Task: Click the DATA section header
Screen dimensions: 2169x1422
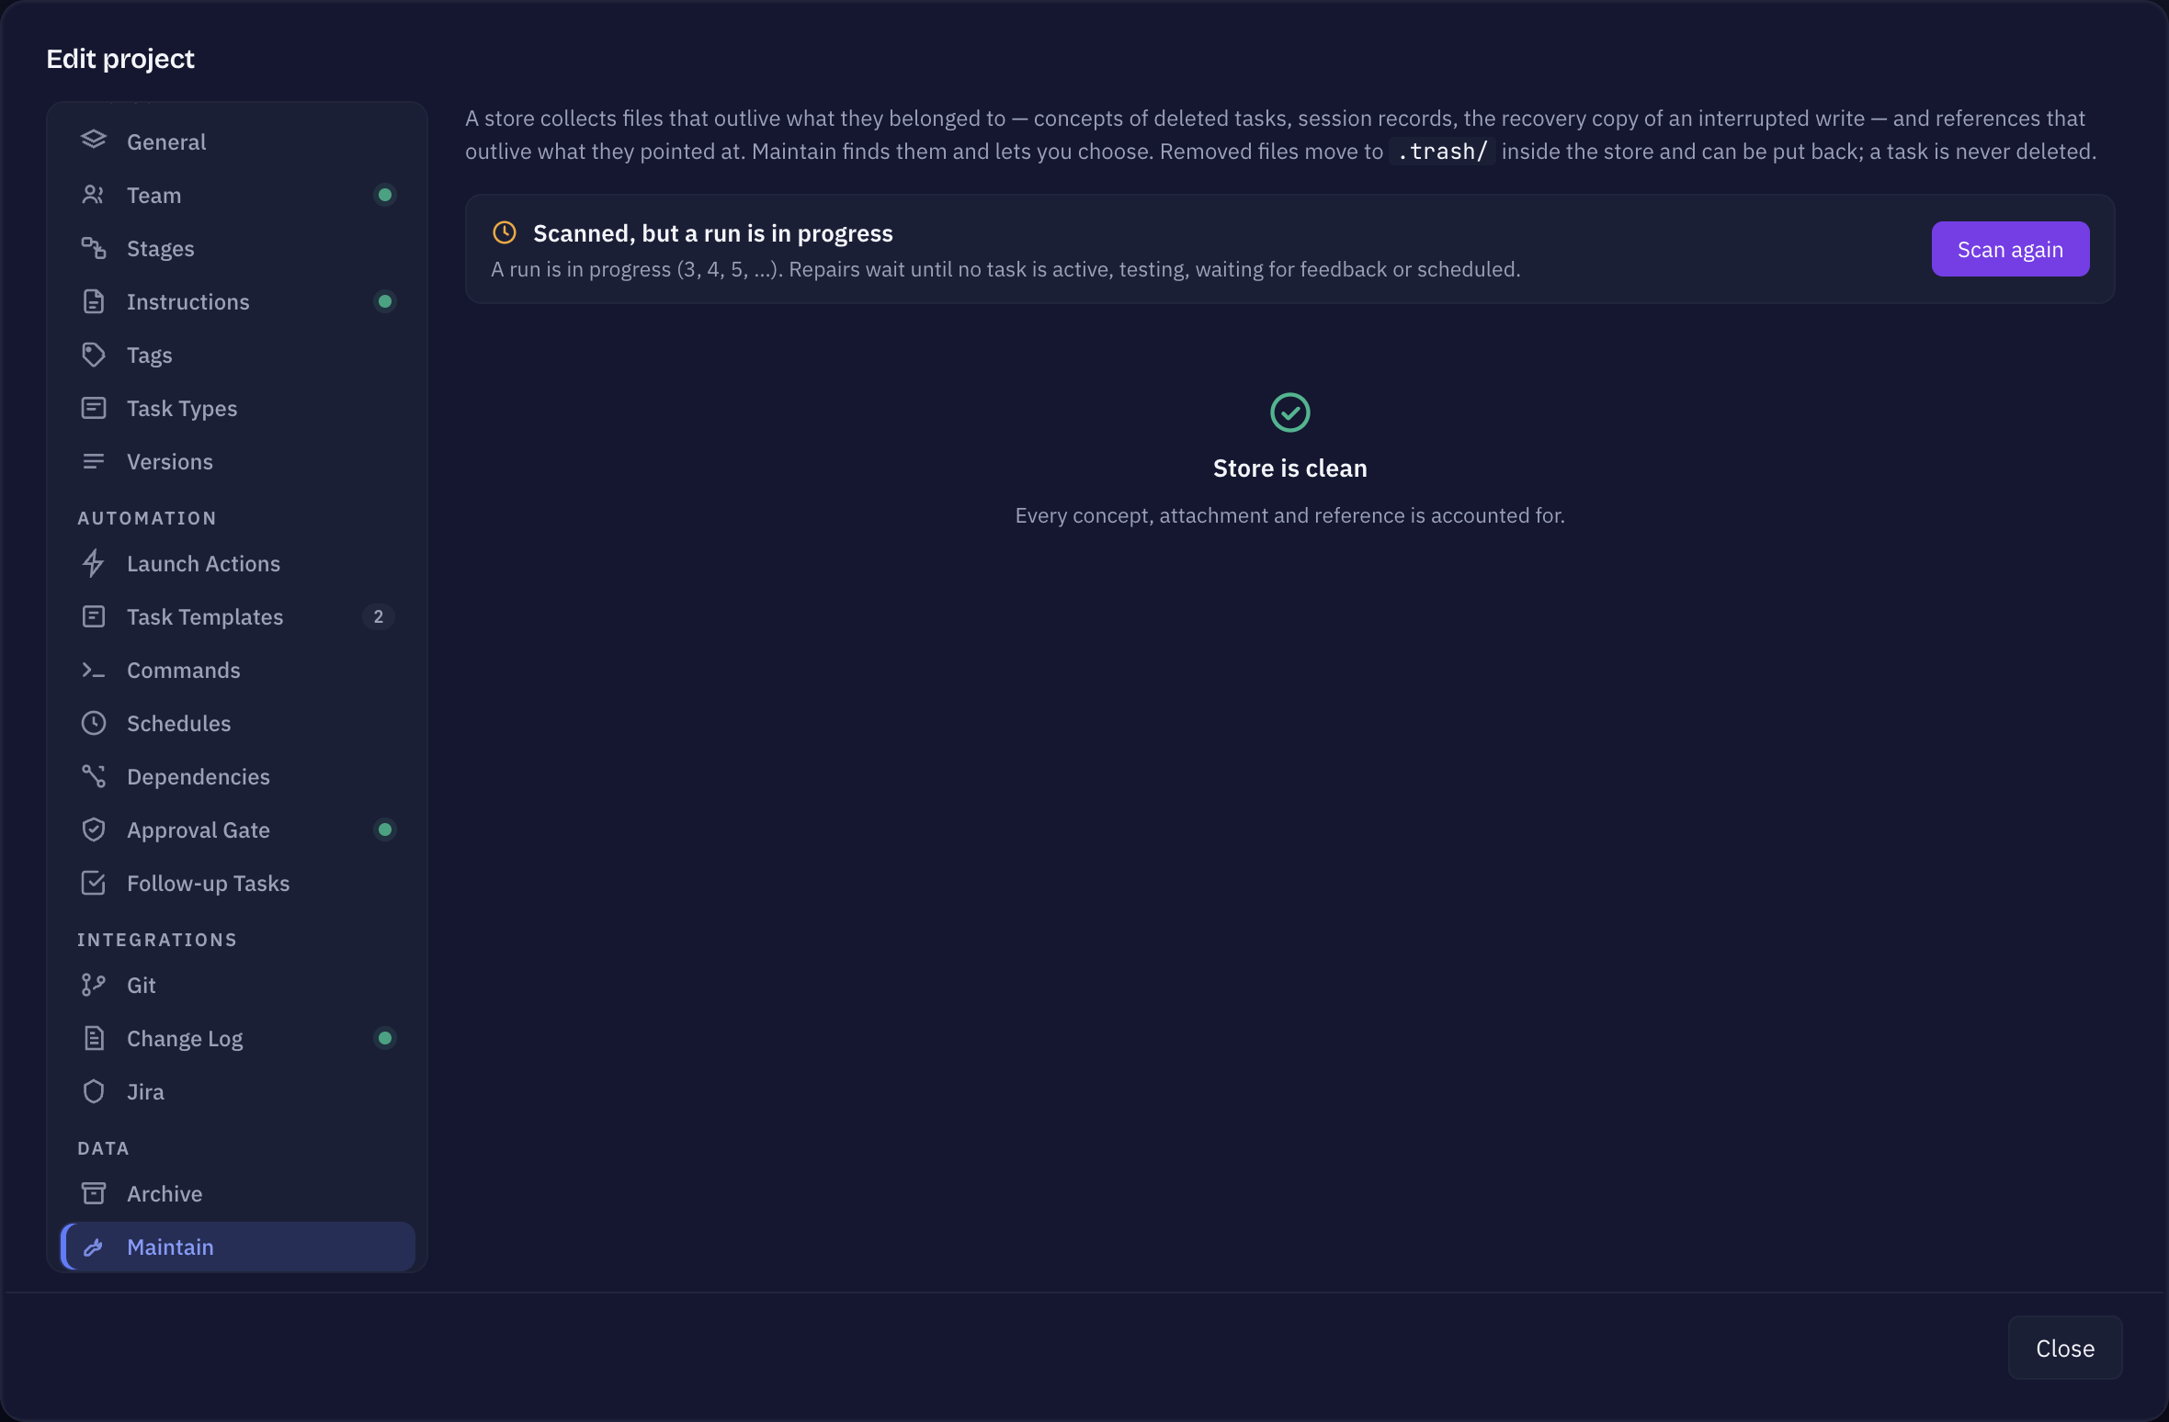Action: pyautogui.click(x=103, y=1148)
